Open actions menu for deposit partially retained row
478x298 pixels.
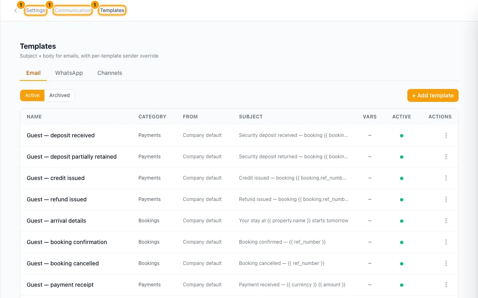446,157
